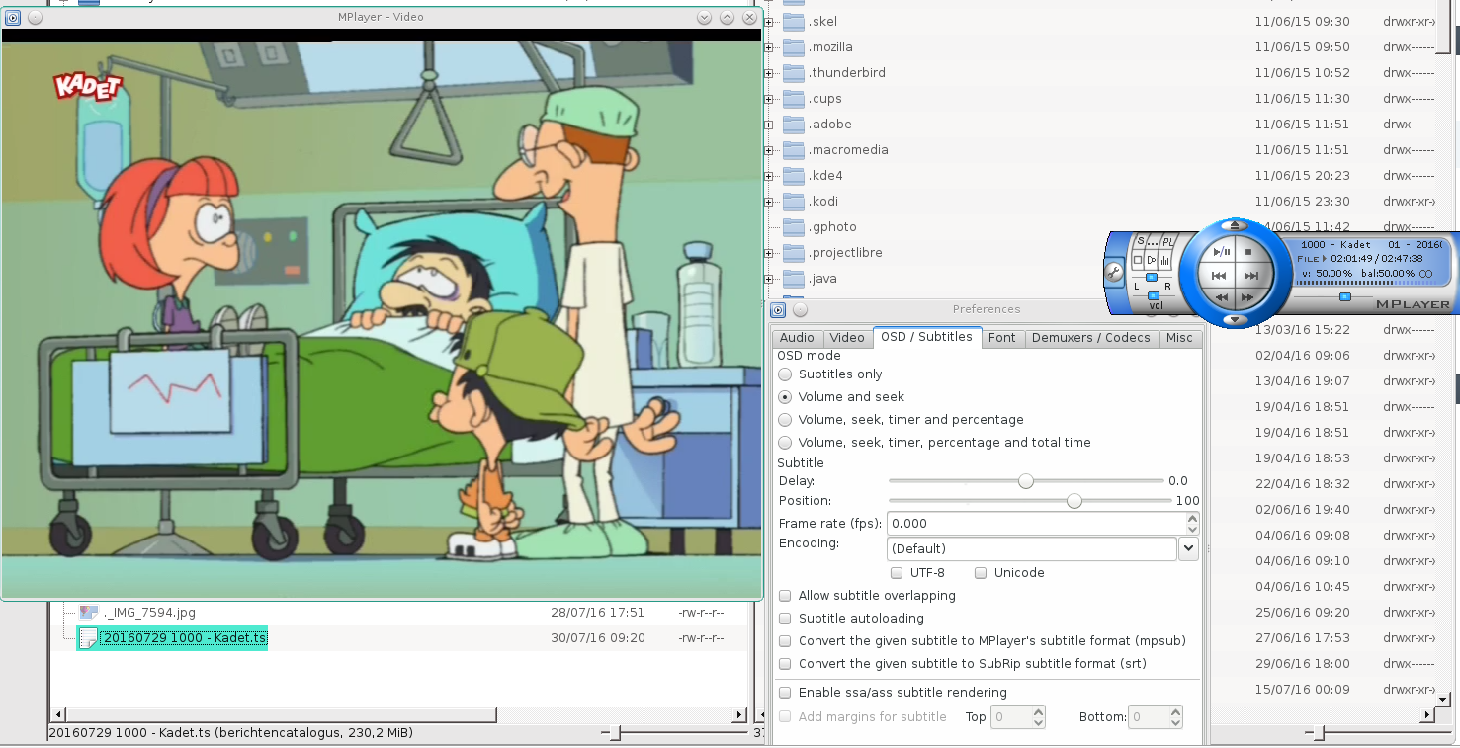Screen dimensions: 1460x748
Task: Click the .thunderbird folder icon
Action: [794, 73]
